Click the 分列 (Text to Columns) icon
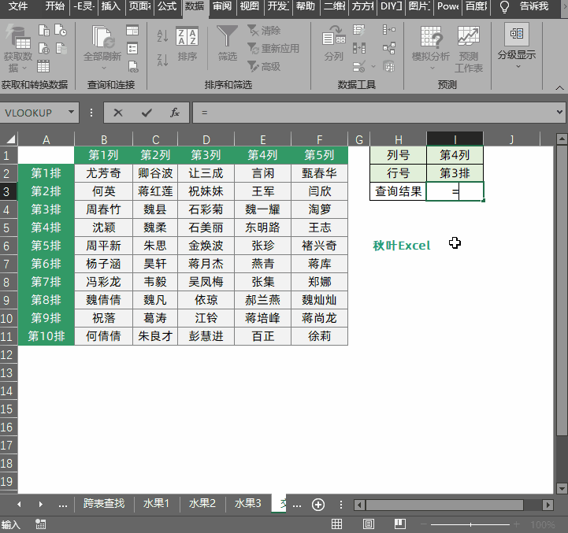Screen dimensions: 568x533 [x=333, y=43]
